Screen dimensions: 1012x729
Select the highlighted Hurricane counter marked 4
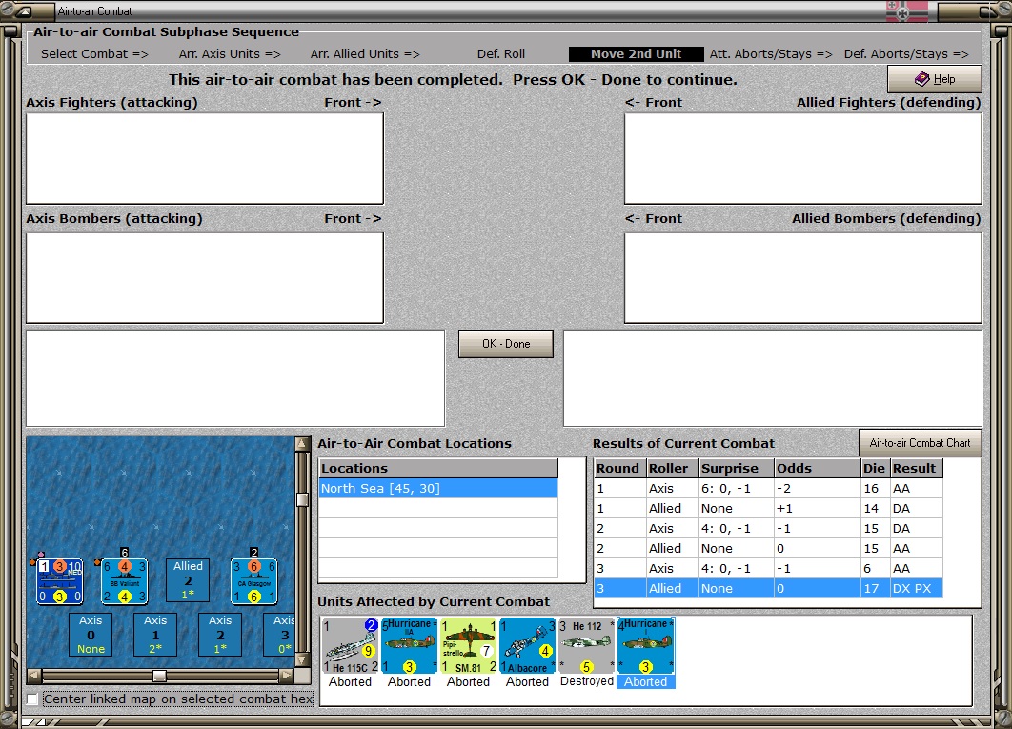tap(645, 646)
